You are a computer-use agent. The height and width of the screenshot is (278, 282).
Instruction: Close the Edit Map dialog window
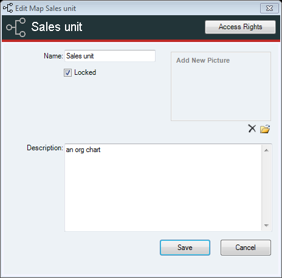pyautogui.click(x=269, y=9)
